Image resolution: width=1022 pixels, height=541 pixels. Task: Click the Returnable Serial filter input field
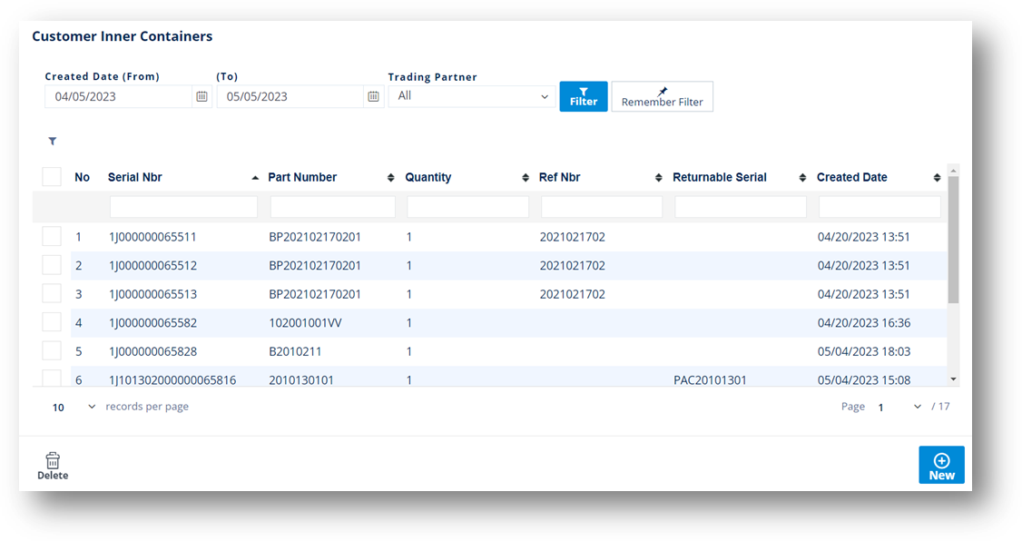coord(741,208)
